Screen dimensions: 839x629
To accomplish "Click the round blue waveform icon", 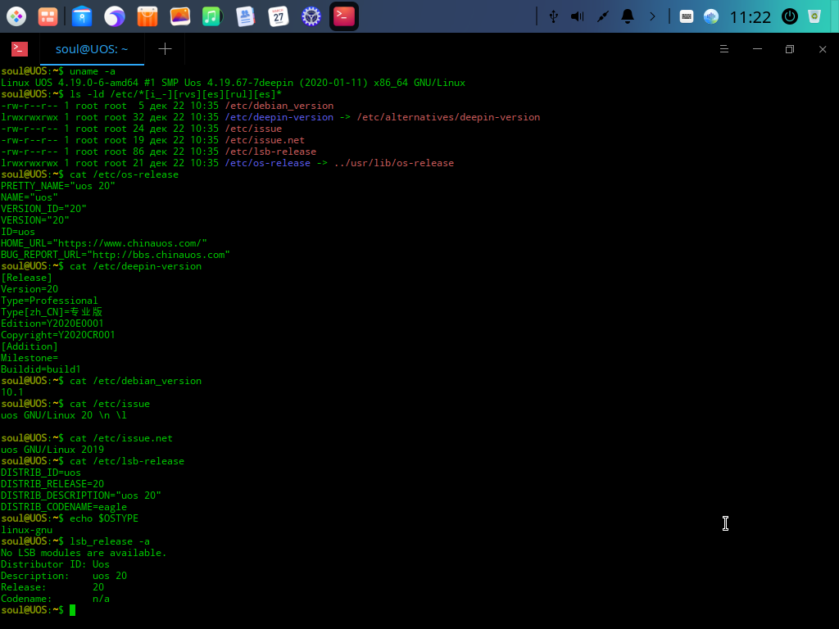I will coord(710,16).
